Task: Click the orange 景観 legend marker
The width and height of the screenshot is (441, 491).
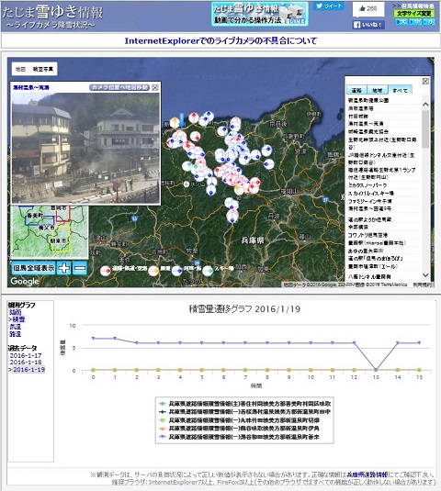Action: point(153,271)
